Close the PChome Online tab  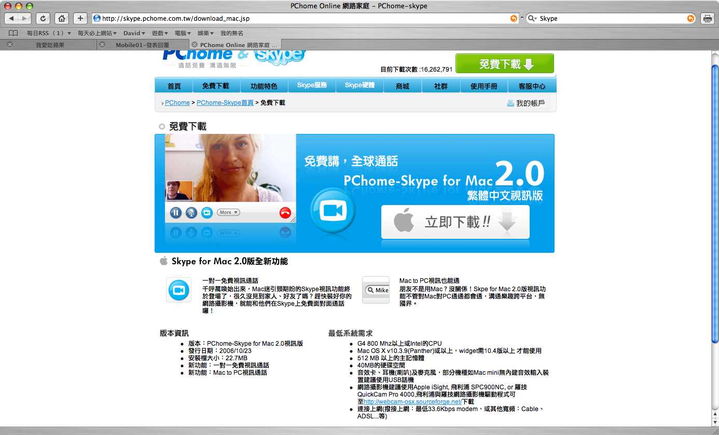pyautogui.click(x=195, y=45)
